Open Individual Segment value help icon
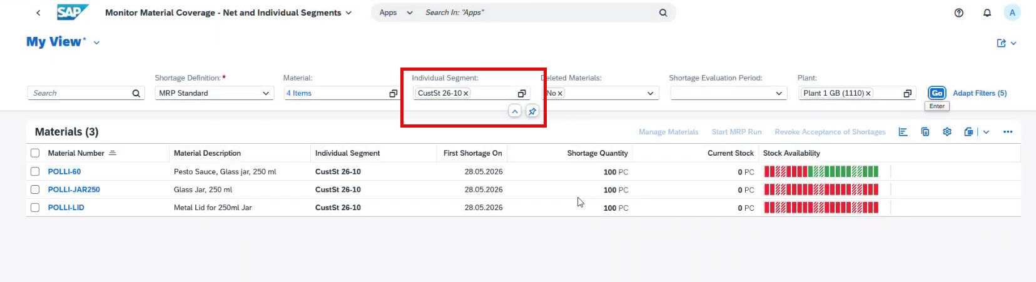 [522, 93]
